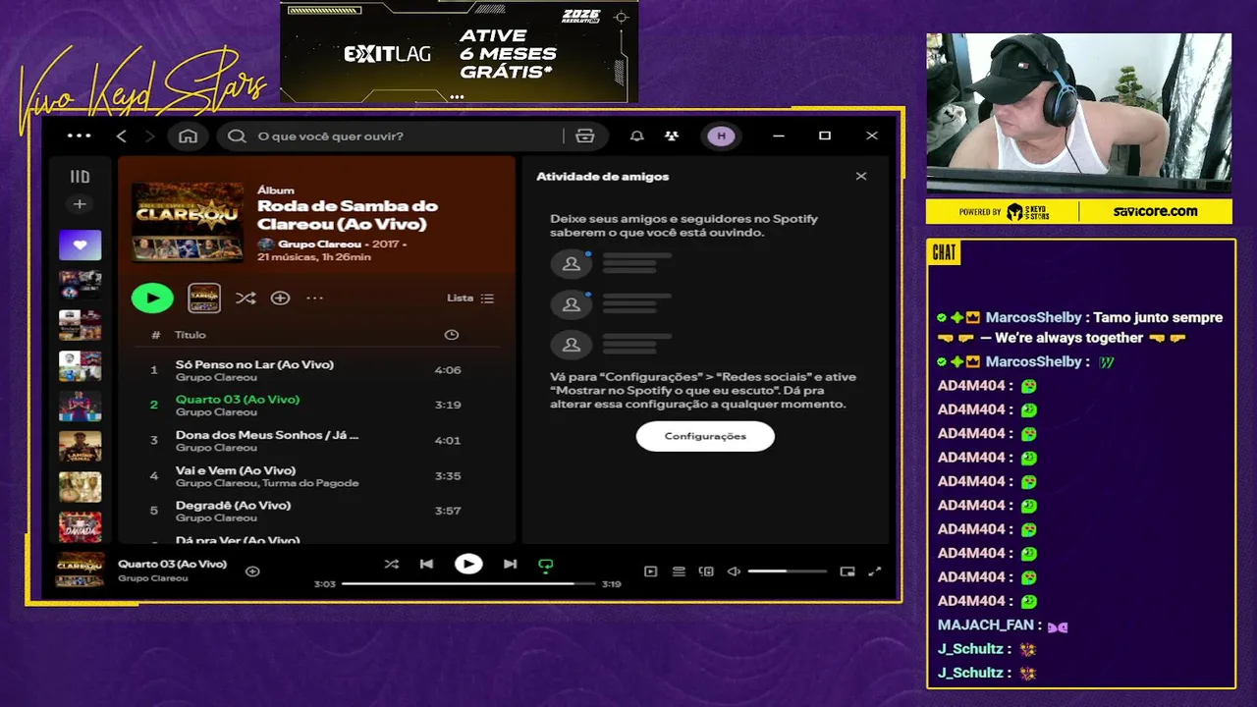Open the Now Playing view icon
The width and height of the screenshot is (1257, 707).
click(x=650, y=571)
